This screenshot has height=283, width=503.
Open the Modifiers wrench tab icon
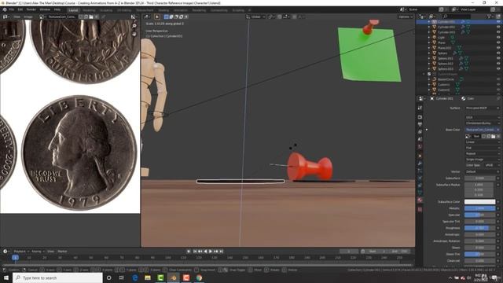click(x=420, y=164)
